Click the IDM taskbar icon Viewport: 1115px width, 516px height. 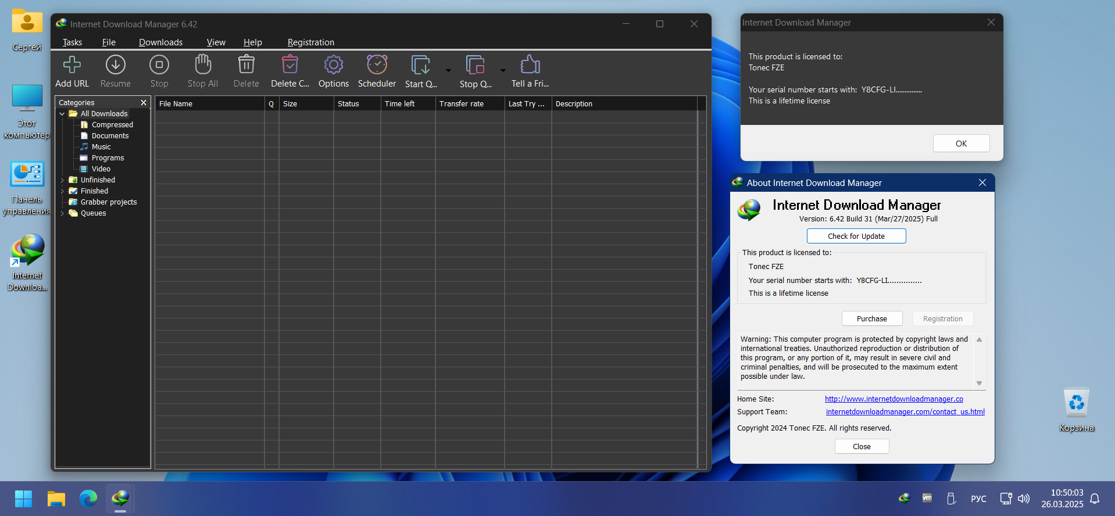(120, 499)
